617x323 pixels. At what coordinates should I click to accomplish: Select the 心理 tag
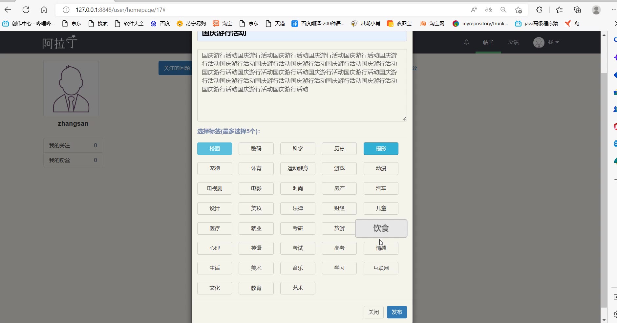[x=215, y=248]
